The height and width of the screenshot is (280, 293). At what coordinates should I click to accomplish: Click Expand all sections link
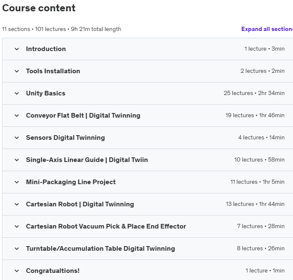tap(267, 29)
